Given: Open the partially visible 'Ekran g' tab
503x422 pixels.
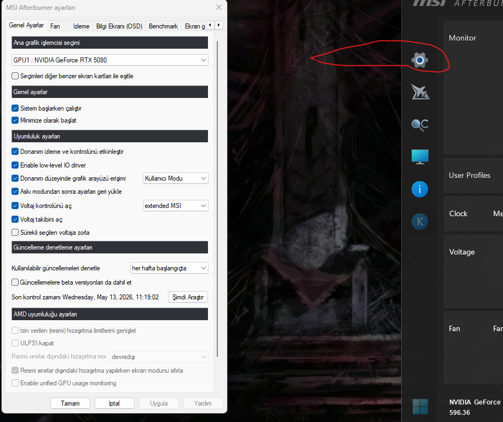Looking at the screenshot, I should point(194,26).
